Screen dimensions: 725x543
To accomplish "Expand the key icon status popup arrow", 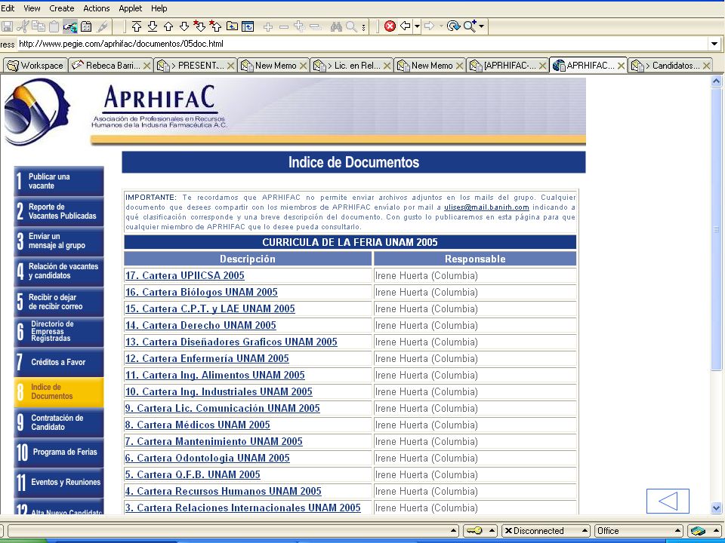I will click(492, 531).
